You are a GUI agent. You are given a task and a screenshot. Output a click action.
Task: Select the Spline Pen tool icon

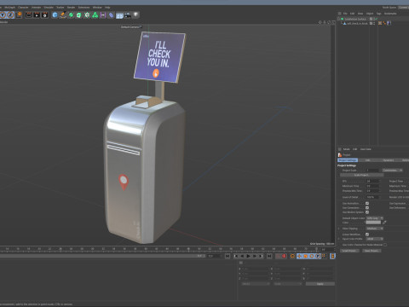pos(63,14)
